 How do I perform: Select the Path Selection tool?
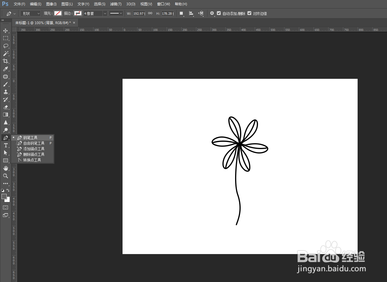pyautogui.click(x=6, y=153)
